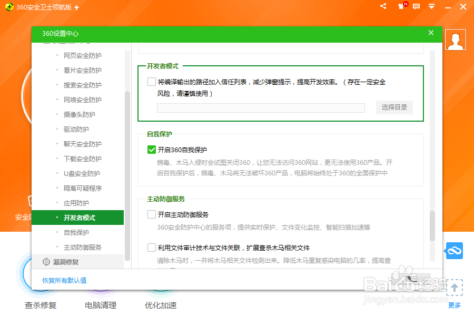Click the 开启360自我保护 label text

coord(182,150)
